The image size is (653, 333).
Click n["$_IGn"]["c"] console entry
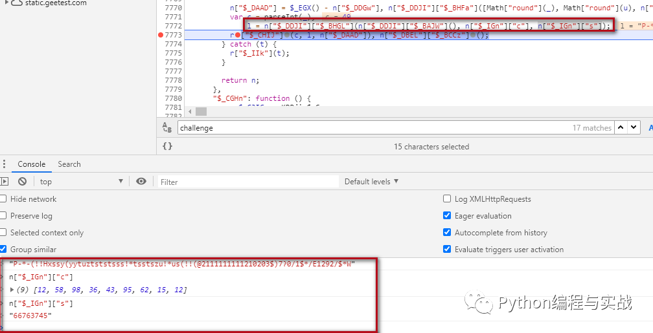[41, 277]
